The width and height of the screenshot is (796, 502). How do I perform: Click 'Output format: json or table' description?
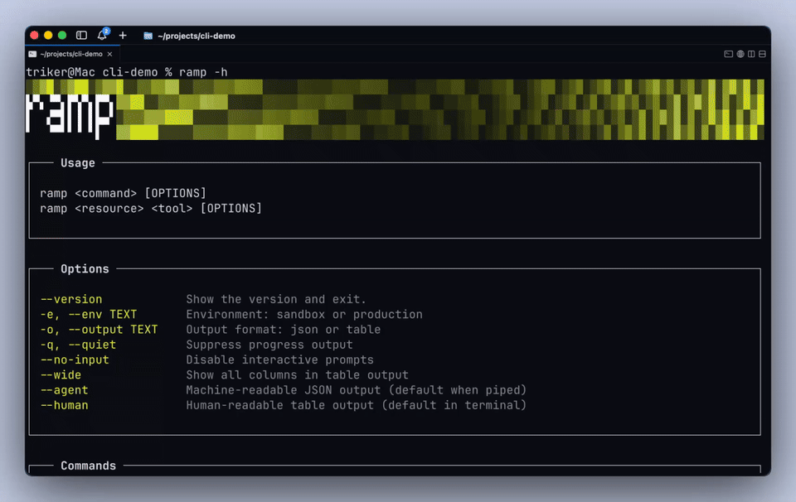(x=284, y=330)
